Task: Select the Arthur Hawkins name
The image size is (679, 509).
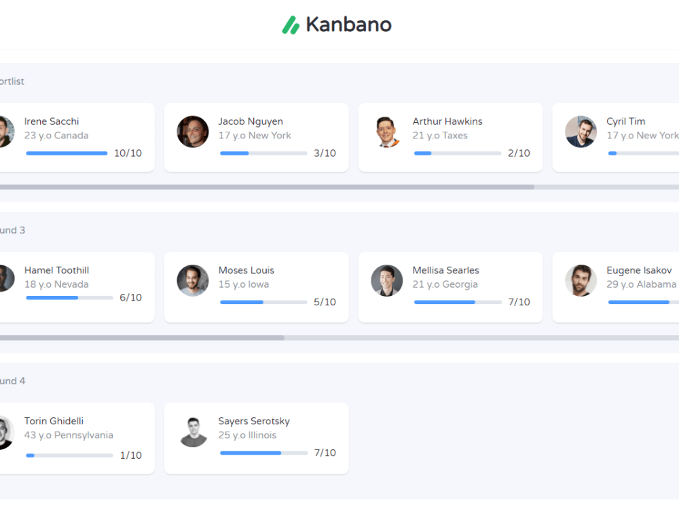Action: point(447,121)
